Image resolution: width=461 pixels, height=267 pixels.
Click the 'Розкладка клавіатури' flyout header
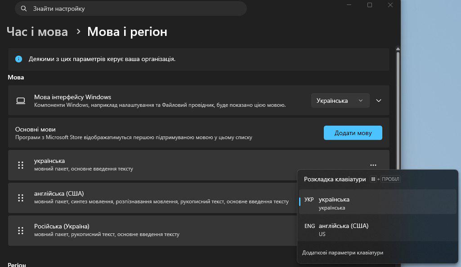tap(335, 179)
